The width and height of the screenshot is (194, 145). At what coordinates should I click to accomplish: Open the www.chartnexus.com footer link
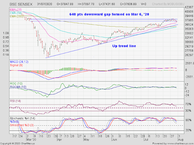[x=180, y=143]
